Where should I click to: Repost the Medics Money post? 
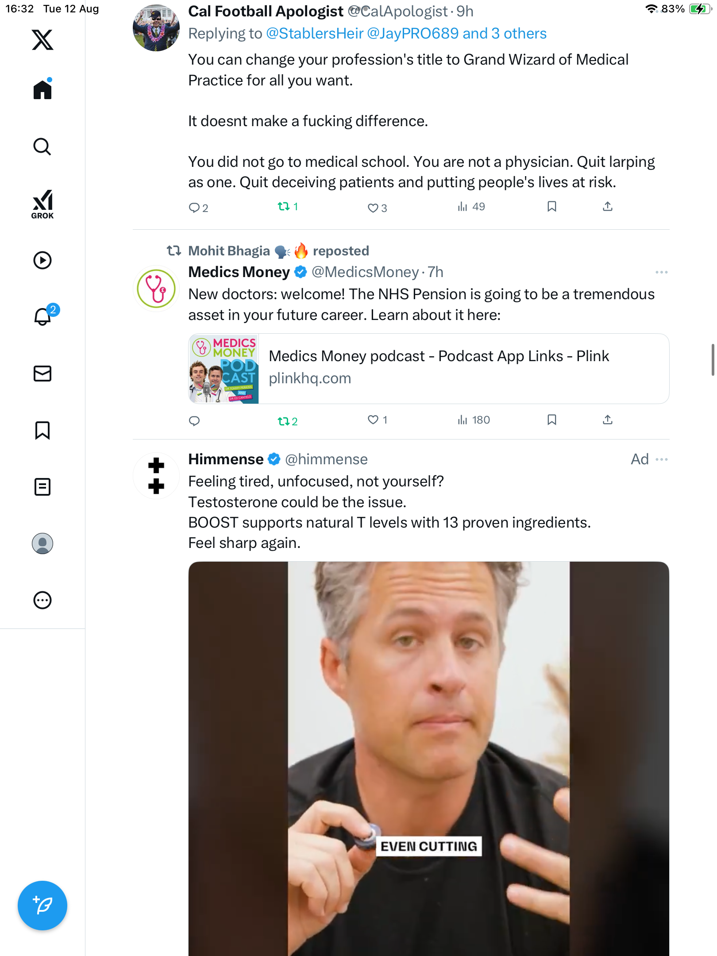coord(283,421)
